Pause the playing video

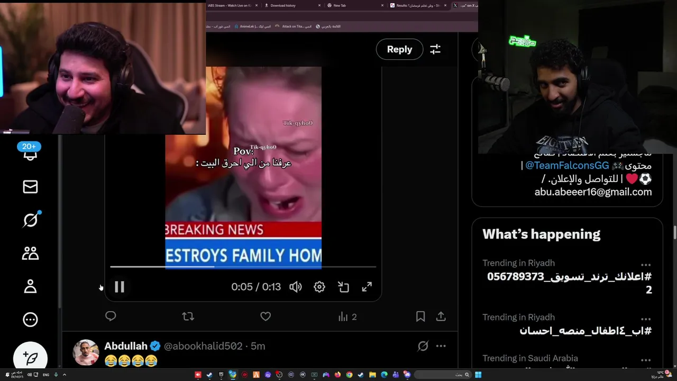coord(120,287)
